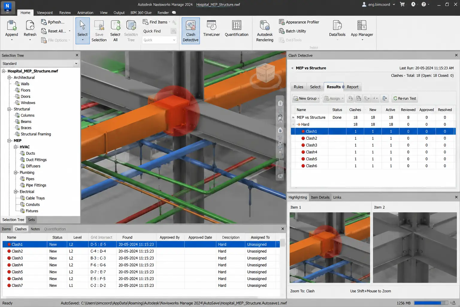This screenshot has height=307, width=460.
Task: Click the Refresh icon in ribbon
Action: [30, 25]
